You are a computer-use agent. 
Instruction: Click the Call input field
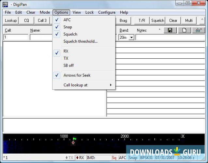[16, 37]
